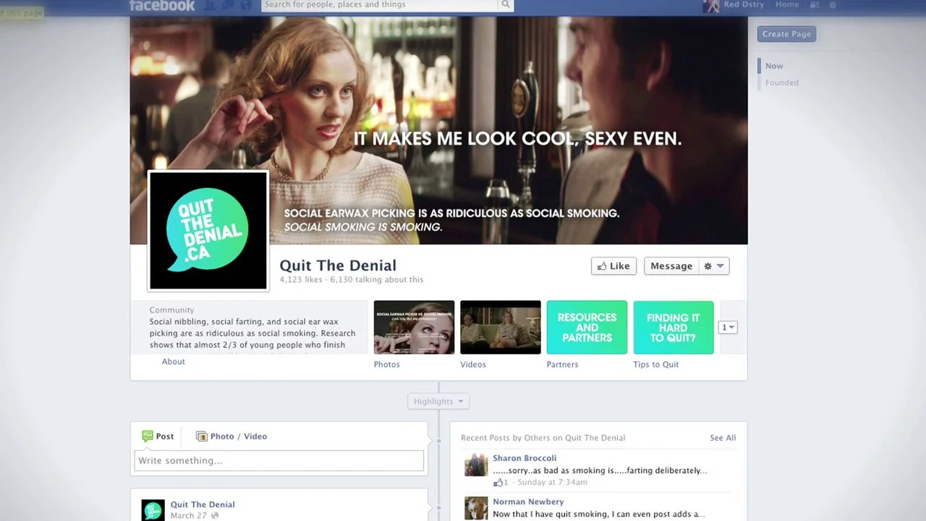The width and height of the screenshot is (926, 521).
Task: Click the Recent Posts by Others heading
Action: tap(543, 438)
